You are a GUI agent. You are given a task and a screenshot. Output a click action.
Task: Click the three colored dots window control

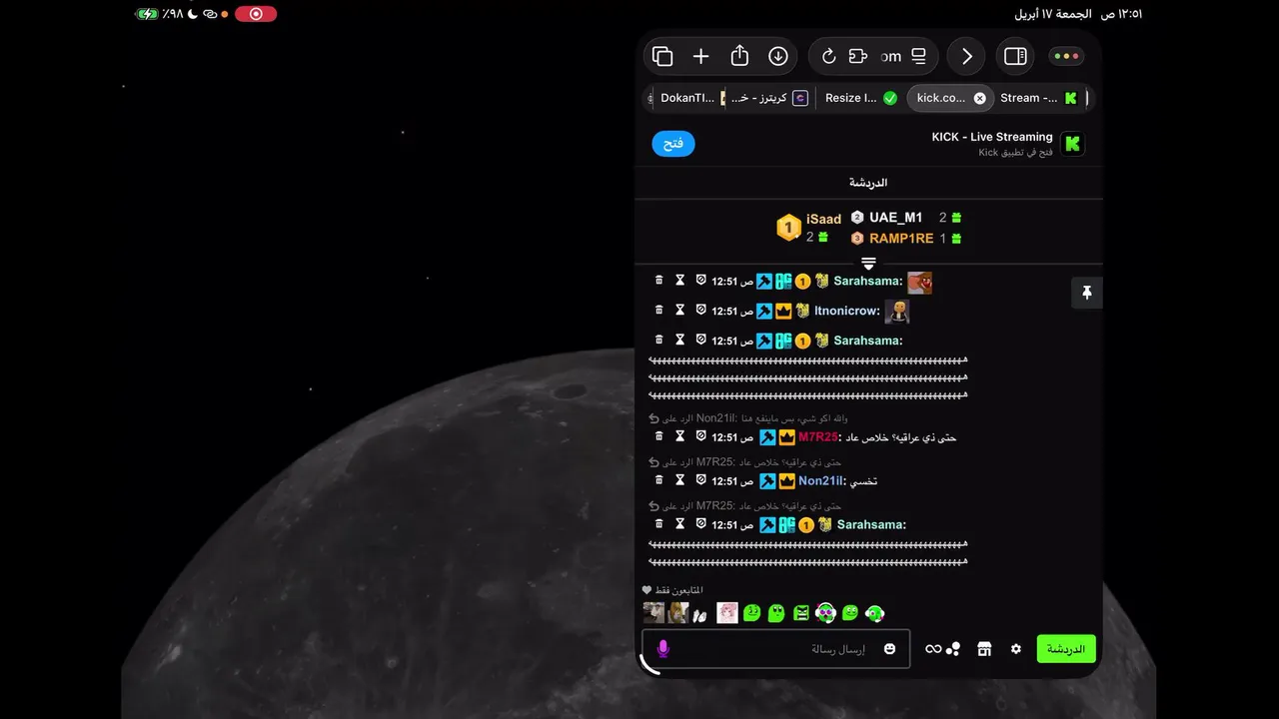coord(1066,57)
